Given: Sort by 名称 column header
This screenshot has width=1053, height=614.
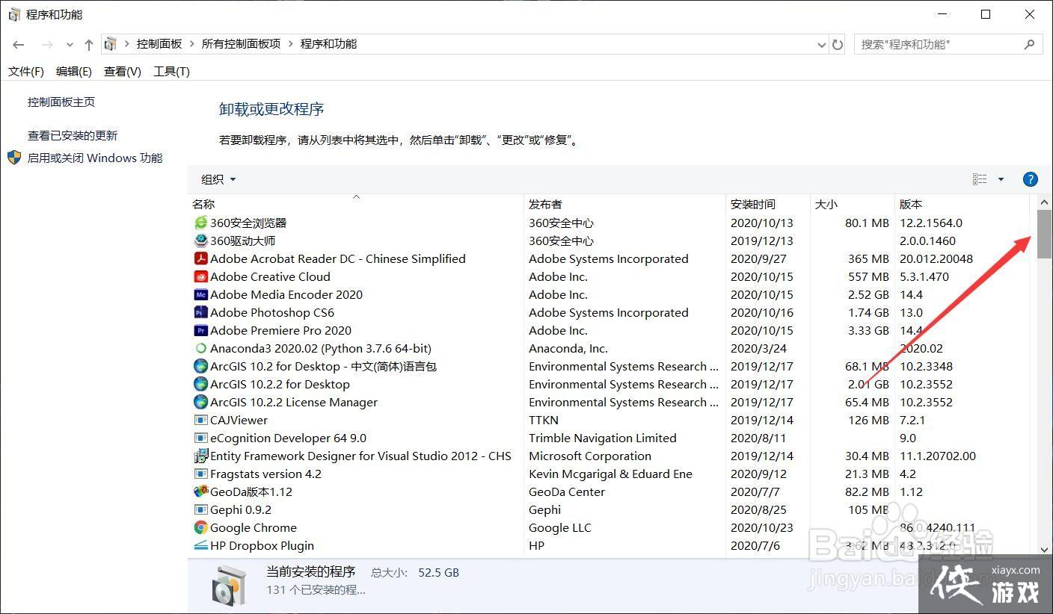Looking at the screenshot, I should pos(356,204).
